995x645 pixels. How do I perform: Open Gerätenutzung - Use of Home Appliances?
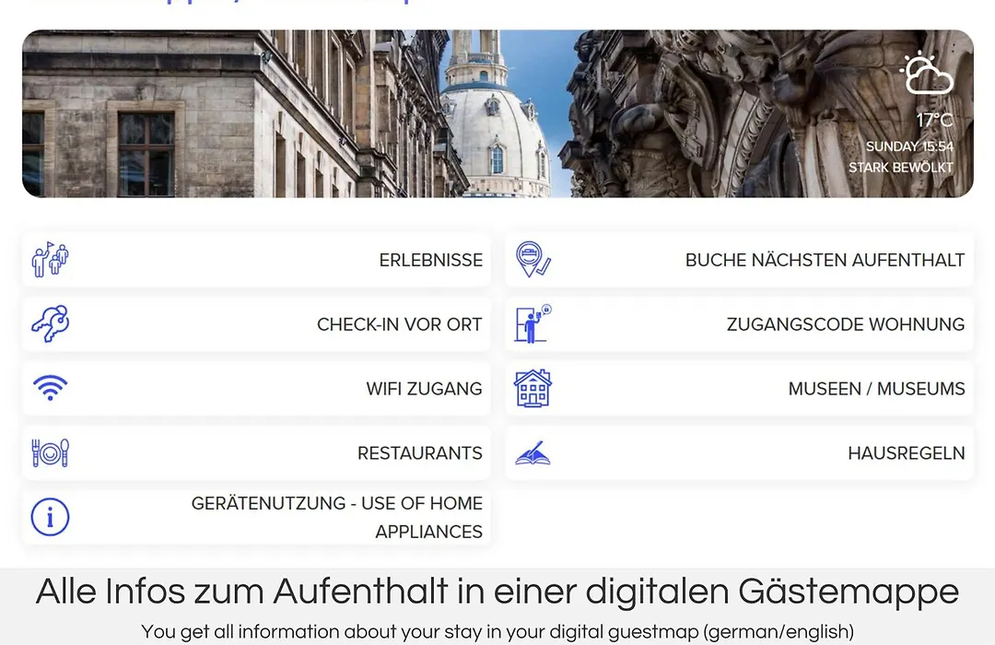pos(256,517)
